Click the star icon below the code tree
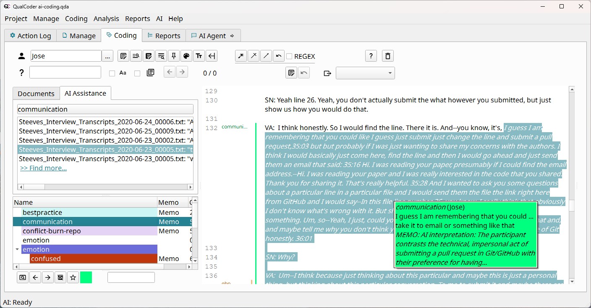591x308 pixels. coord(73,277)
